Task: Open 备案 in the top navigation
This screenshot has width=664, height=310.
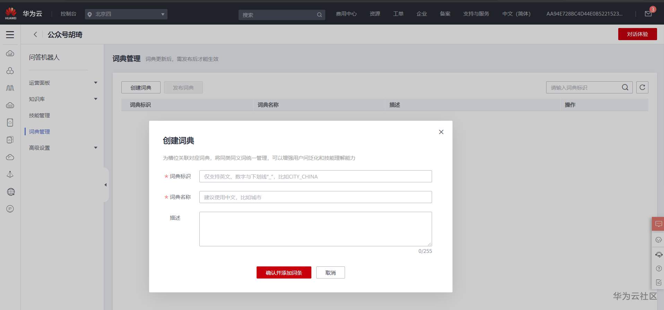Action: coord(445,14)
